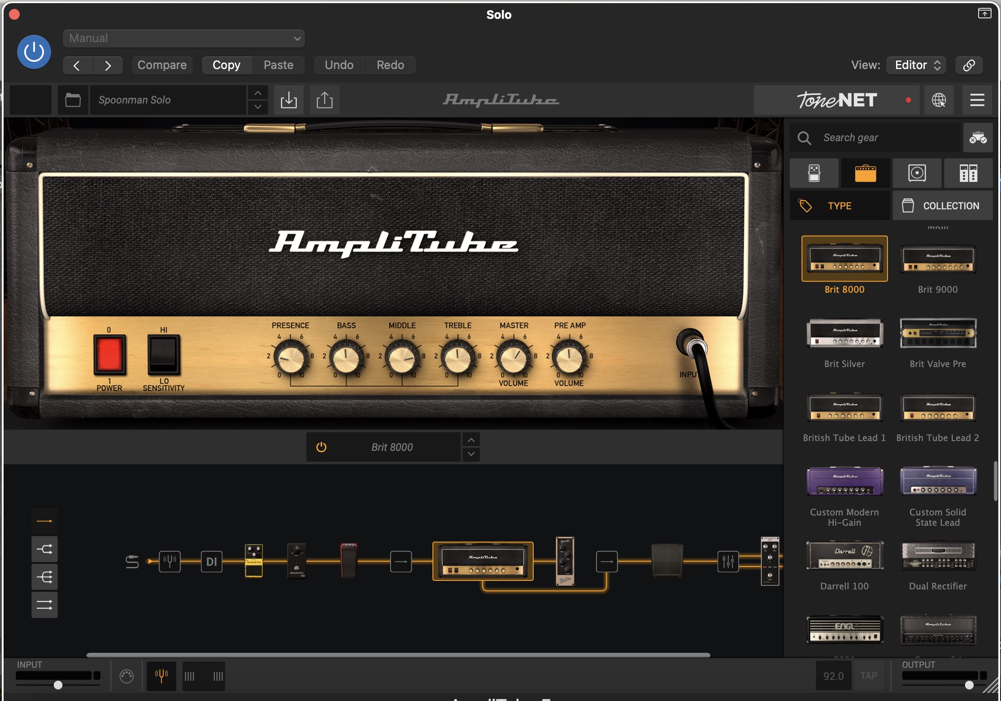Choose the two-way split signal routing
This screenshot has width=1001, height=701.
[44, 549]
